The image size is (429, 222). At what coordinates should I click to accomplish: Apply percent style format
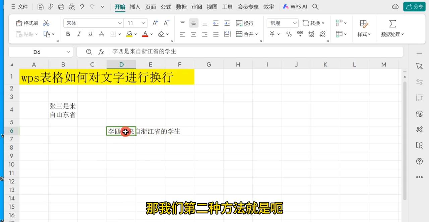[x=289, y=34]
